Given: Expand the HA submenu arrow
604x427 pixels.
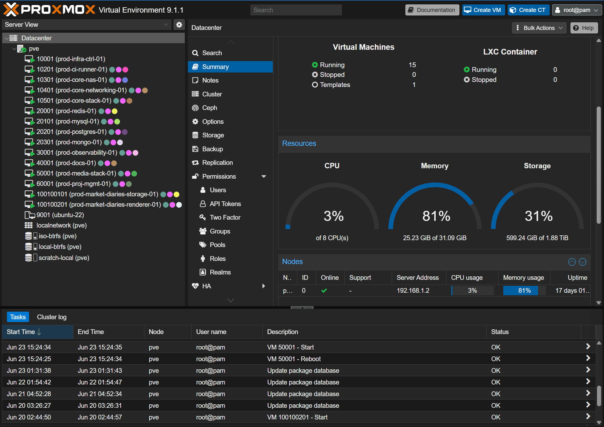Looking at the screenshot, I should pyautogui.click(x=264, y=286).
